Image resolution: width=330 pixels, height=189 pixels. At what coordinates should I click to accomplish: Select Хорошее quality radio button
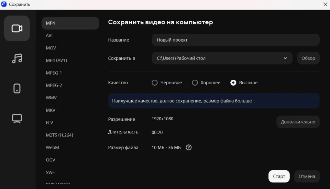(x=195, y=83)
